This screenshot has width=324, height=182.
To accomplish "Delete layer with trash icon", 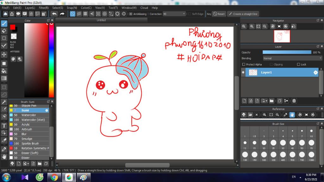I will tap(294, 101).
